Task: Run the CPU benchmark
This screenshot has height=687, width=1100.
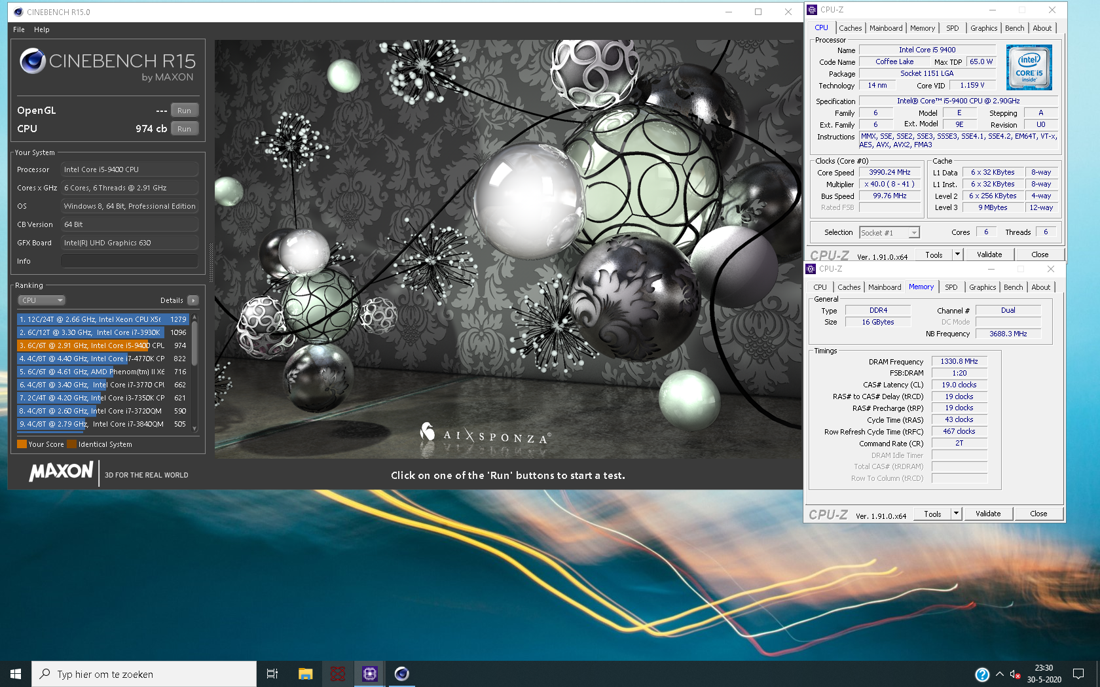Action: pos(185,129)
